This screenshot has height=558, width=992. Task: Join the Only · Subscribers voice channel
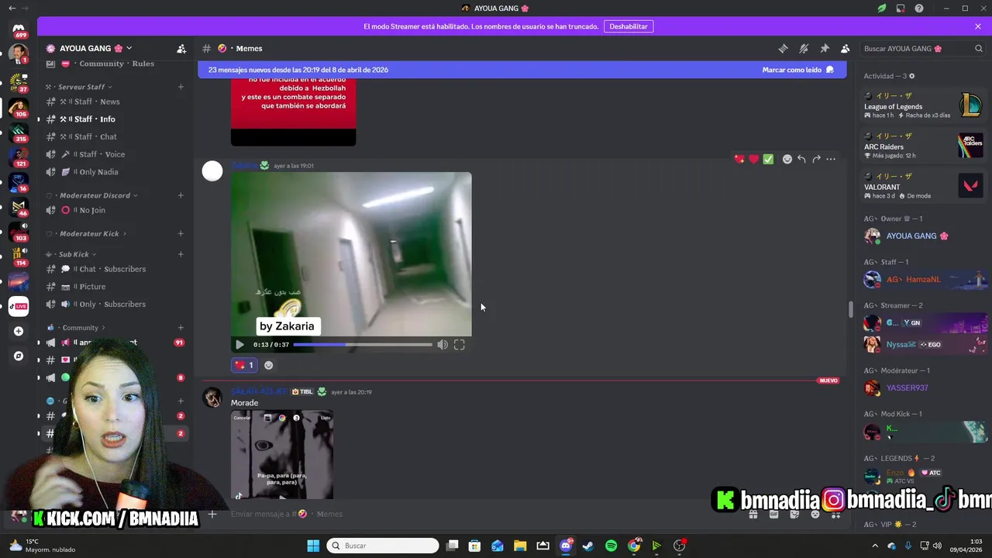[115, 305]
